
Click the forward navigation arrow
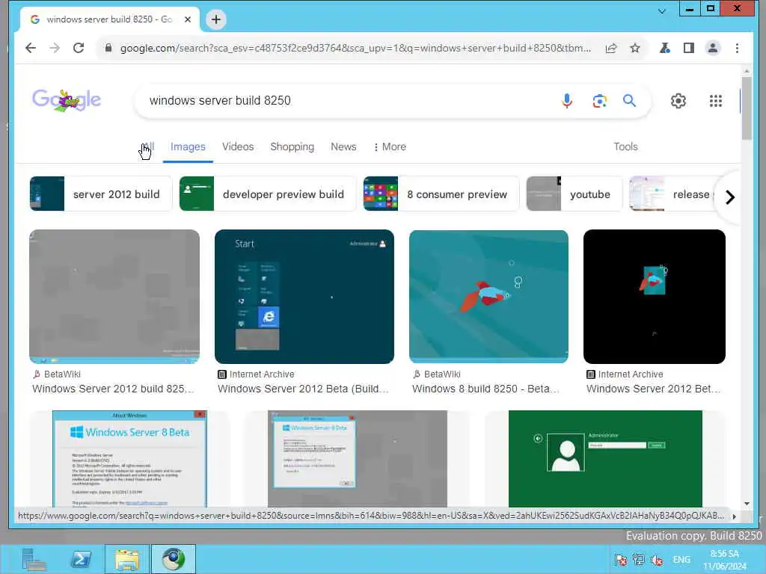tap(55, 48)
